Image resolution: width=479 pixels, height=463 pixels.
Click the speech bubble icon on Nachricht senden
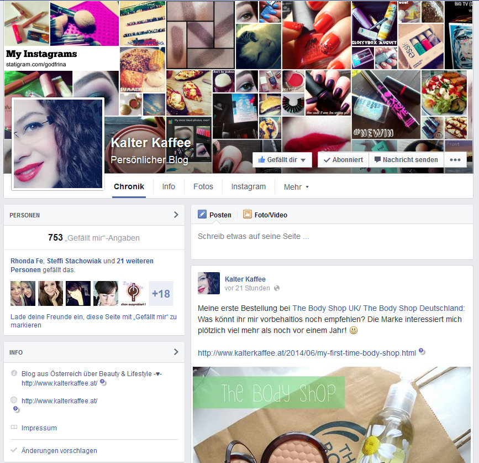[377, 159]
